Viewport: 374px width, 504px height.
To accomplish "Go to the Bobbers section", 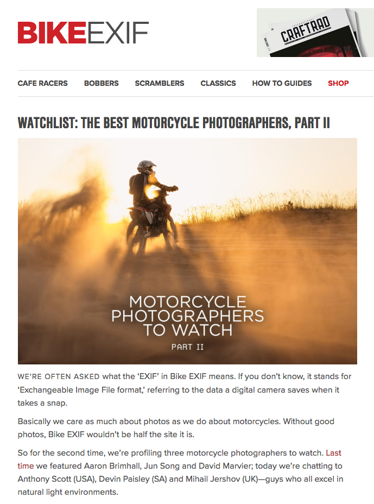I will click(x=101, y=83).
